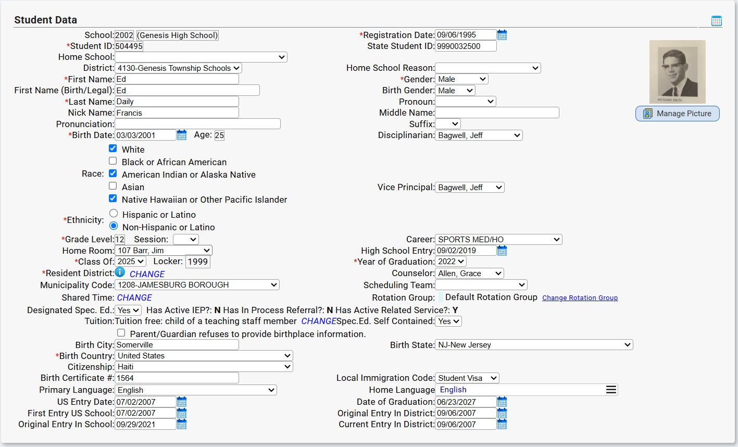Click the Tuition CHANGE link

point(319,321)
